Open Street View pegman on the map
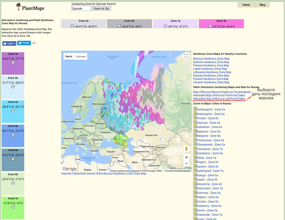285x220 pixels. tap(186, 149)
